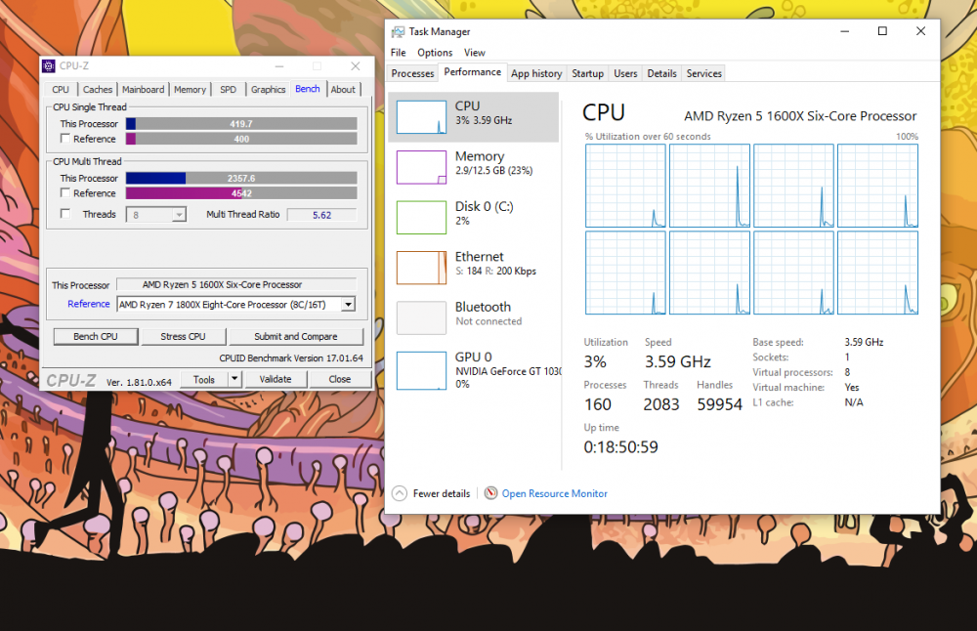Select the Disk 0 (C:) mini graph
This screenshot has width=977, height=631.
pyautogui.click(x=422, y=218)
